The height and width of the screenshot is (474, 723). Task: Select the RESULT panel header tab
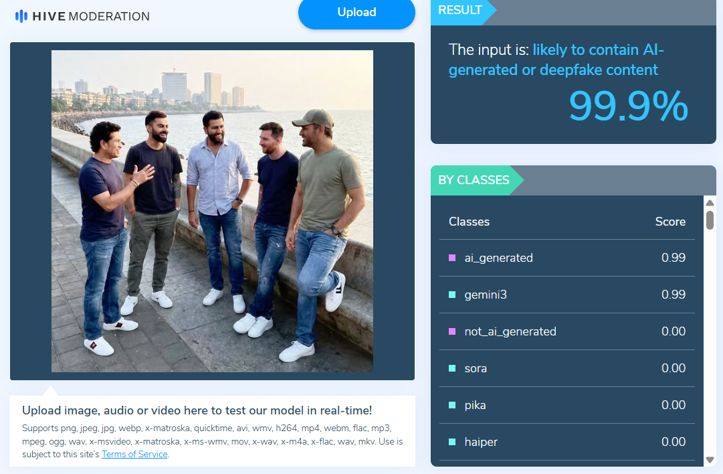click(x=460, y=11)
